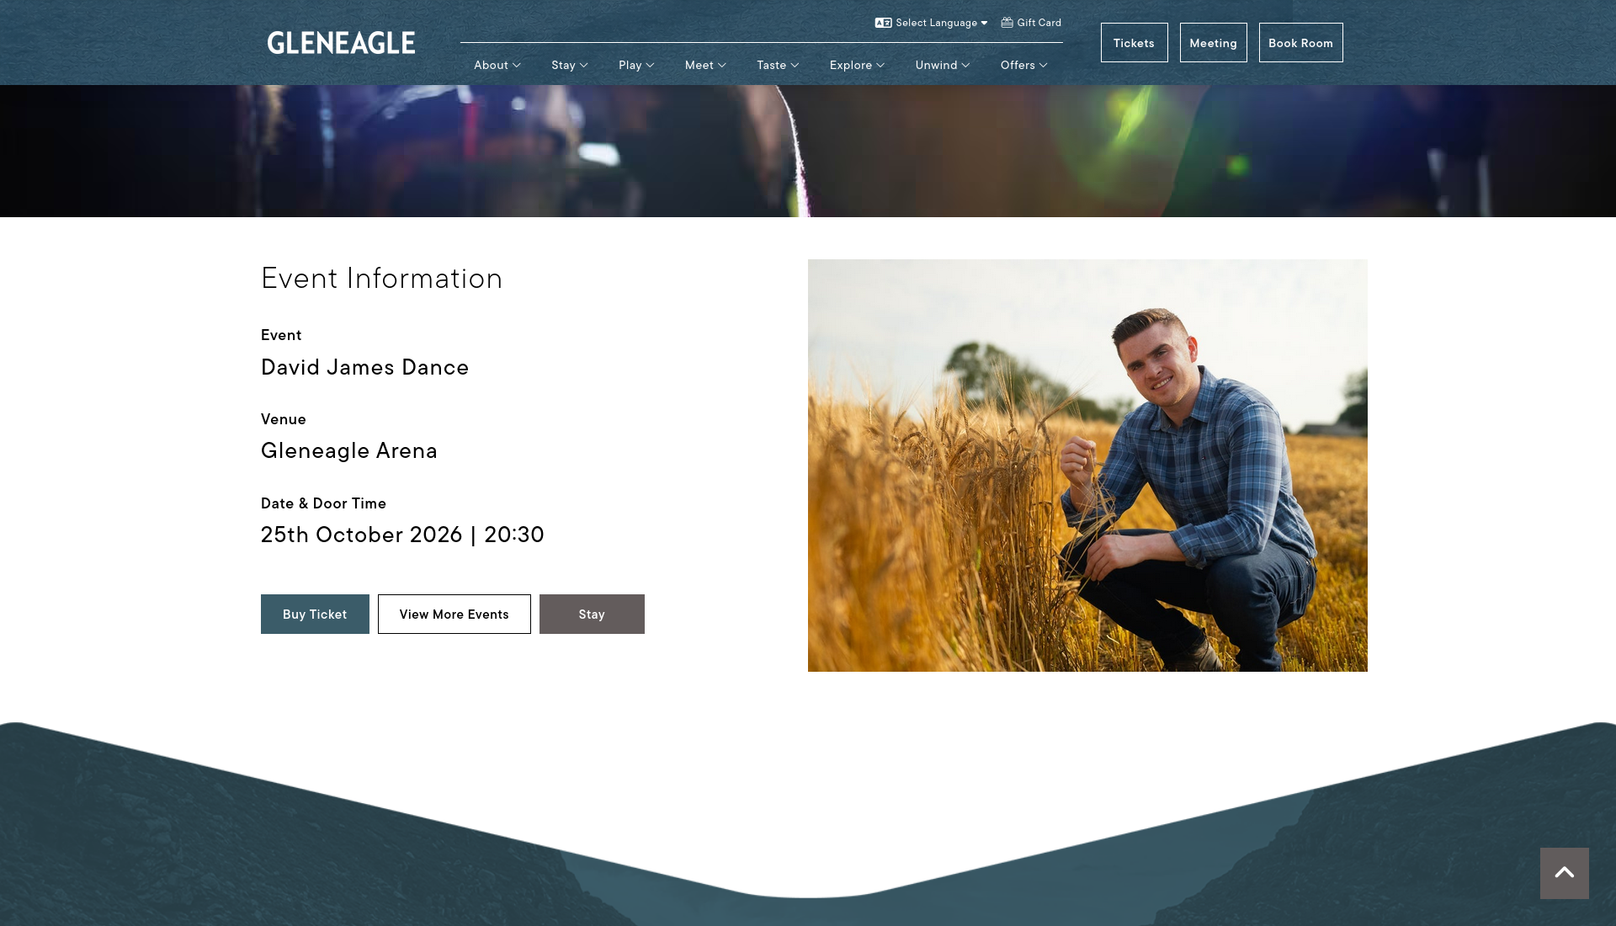Viewport: 1616px width, 926px height.
Task: Click the gift card icon
Action: [x=1007, y=23]
